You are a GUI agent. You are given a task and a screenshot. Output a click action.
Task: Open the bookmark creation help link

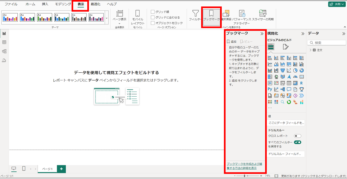point(244,166)
